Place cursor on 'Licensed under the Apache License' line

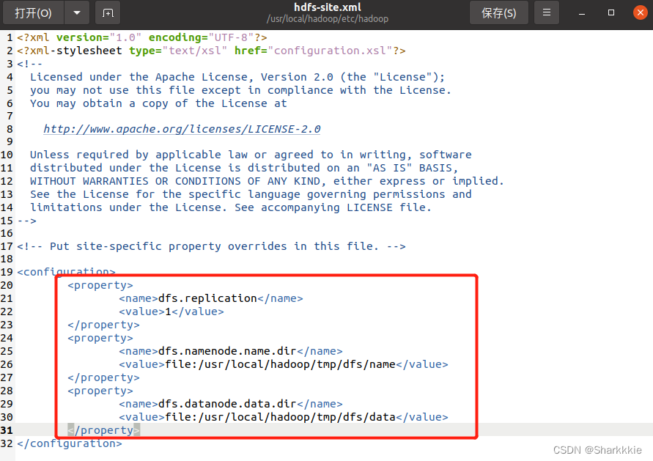237,77
